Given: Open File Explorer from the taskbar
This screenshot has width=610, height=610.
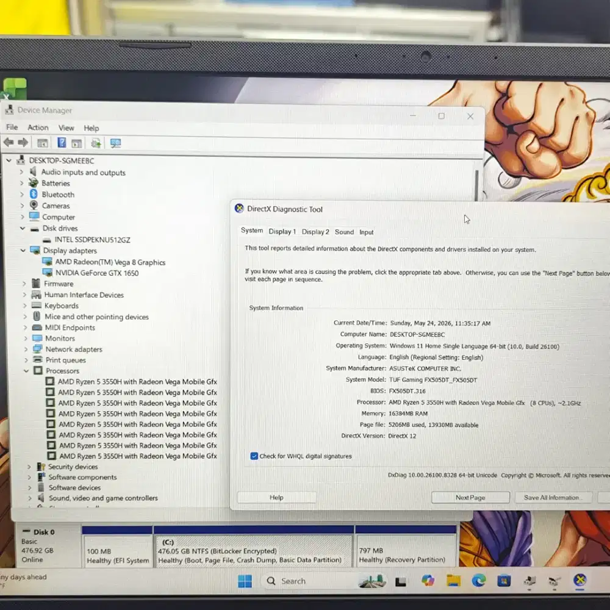Looking at the screenshot, I should [x=453, y=581].
